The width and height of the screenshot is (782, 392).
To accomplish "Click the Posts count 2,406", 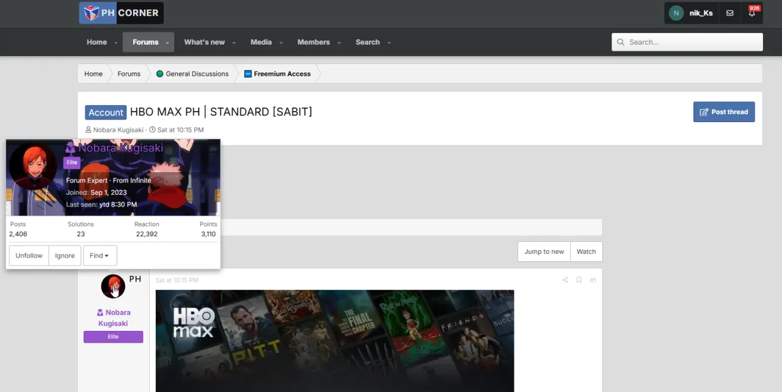I will tap(18, 234).
